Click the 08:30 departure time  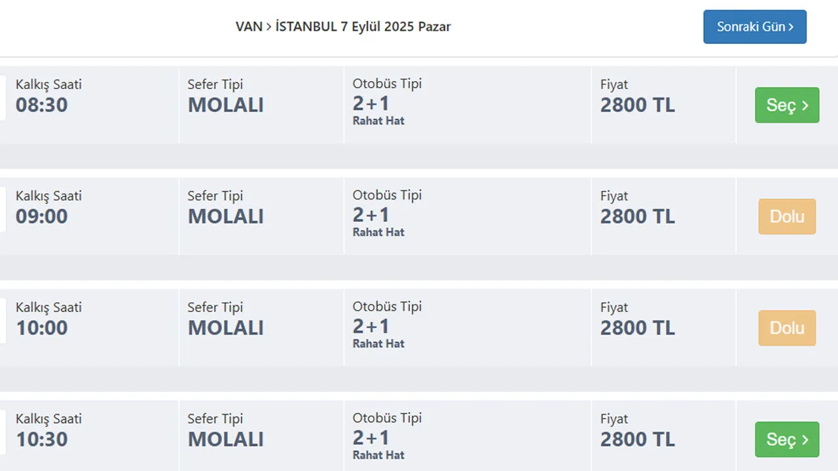pos(42,105)
